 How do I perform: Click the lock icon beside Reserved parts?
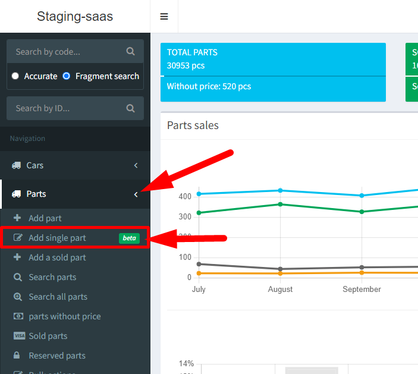[x=17, y=356]
